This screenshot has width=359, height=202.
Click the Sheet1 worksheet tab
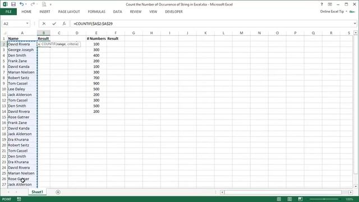(38, 192)
